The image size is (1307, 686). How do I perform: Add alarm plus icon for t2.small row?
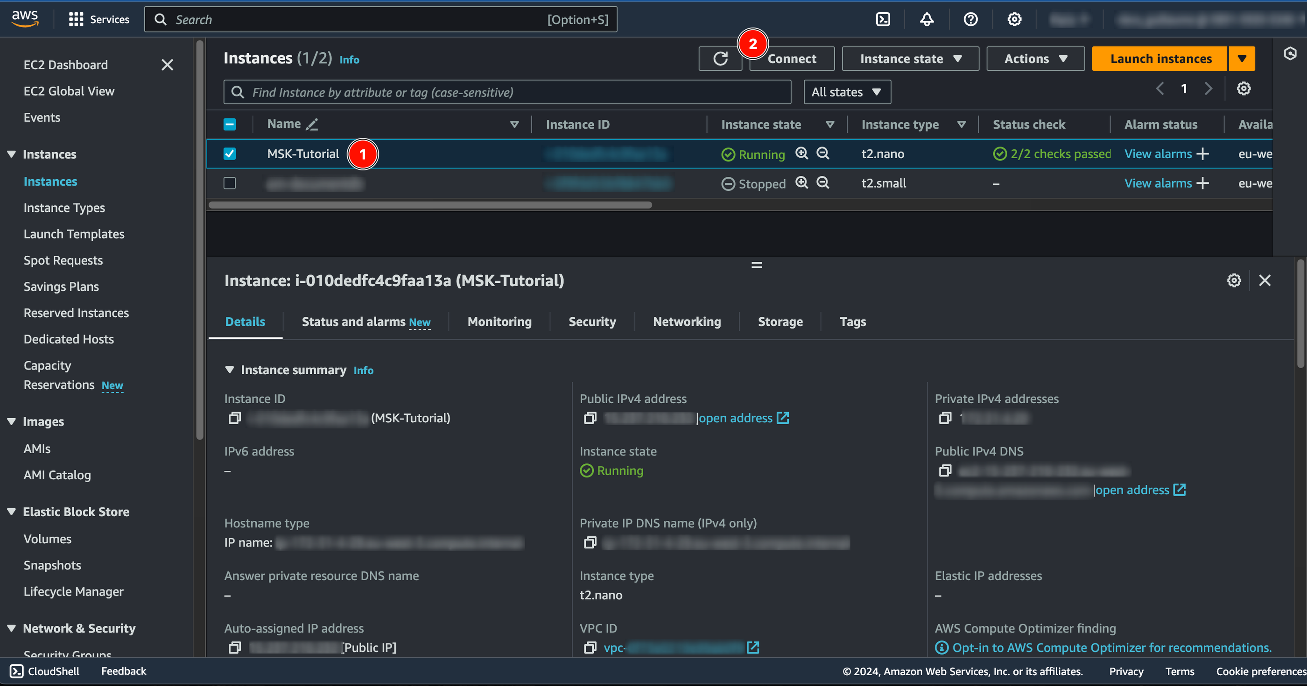click(1202, 183)
